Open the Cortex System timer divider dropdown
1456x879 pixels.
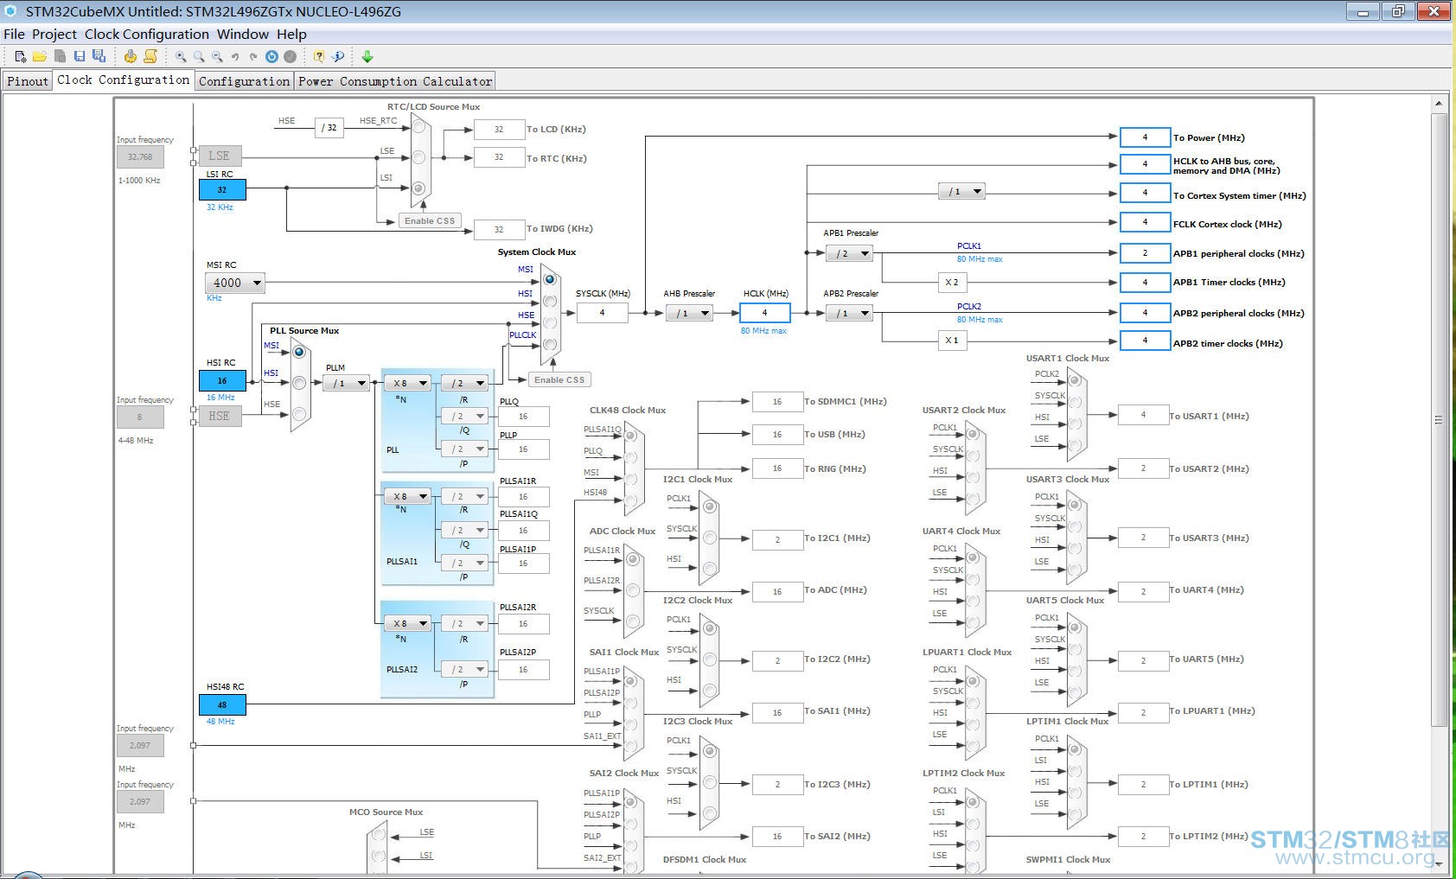pos(961,191)
